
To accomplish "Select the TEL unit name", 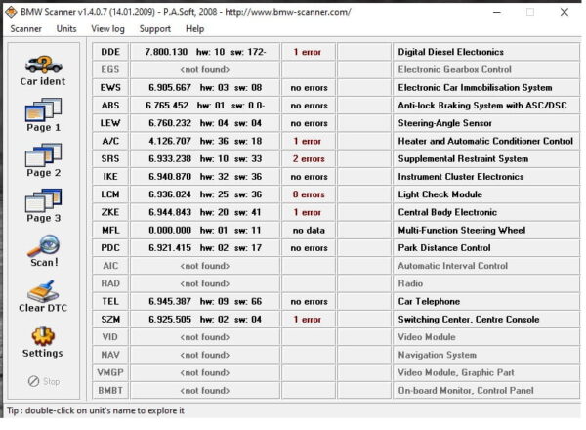I will 110,301.
